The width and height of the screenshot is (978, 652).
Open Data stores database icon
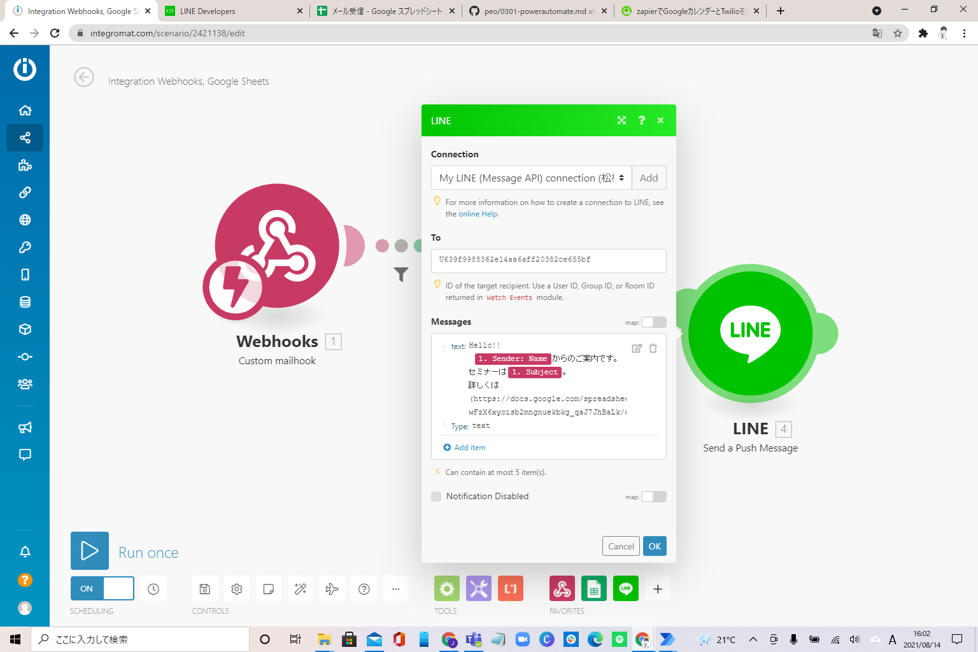point(25,302)
